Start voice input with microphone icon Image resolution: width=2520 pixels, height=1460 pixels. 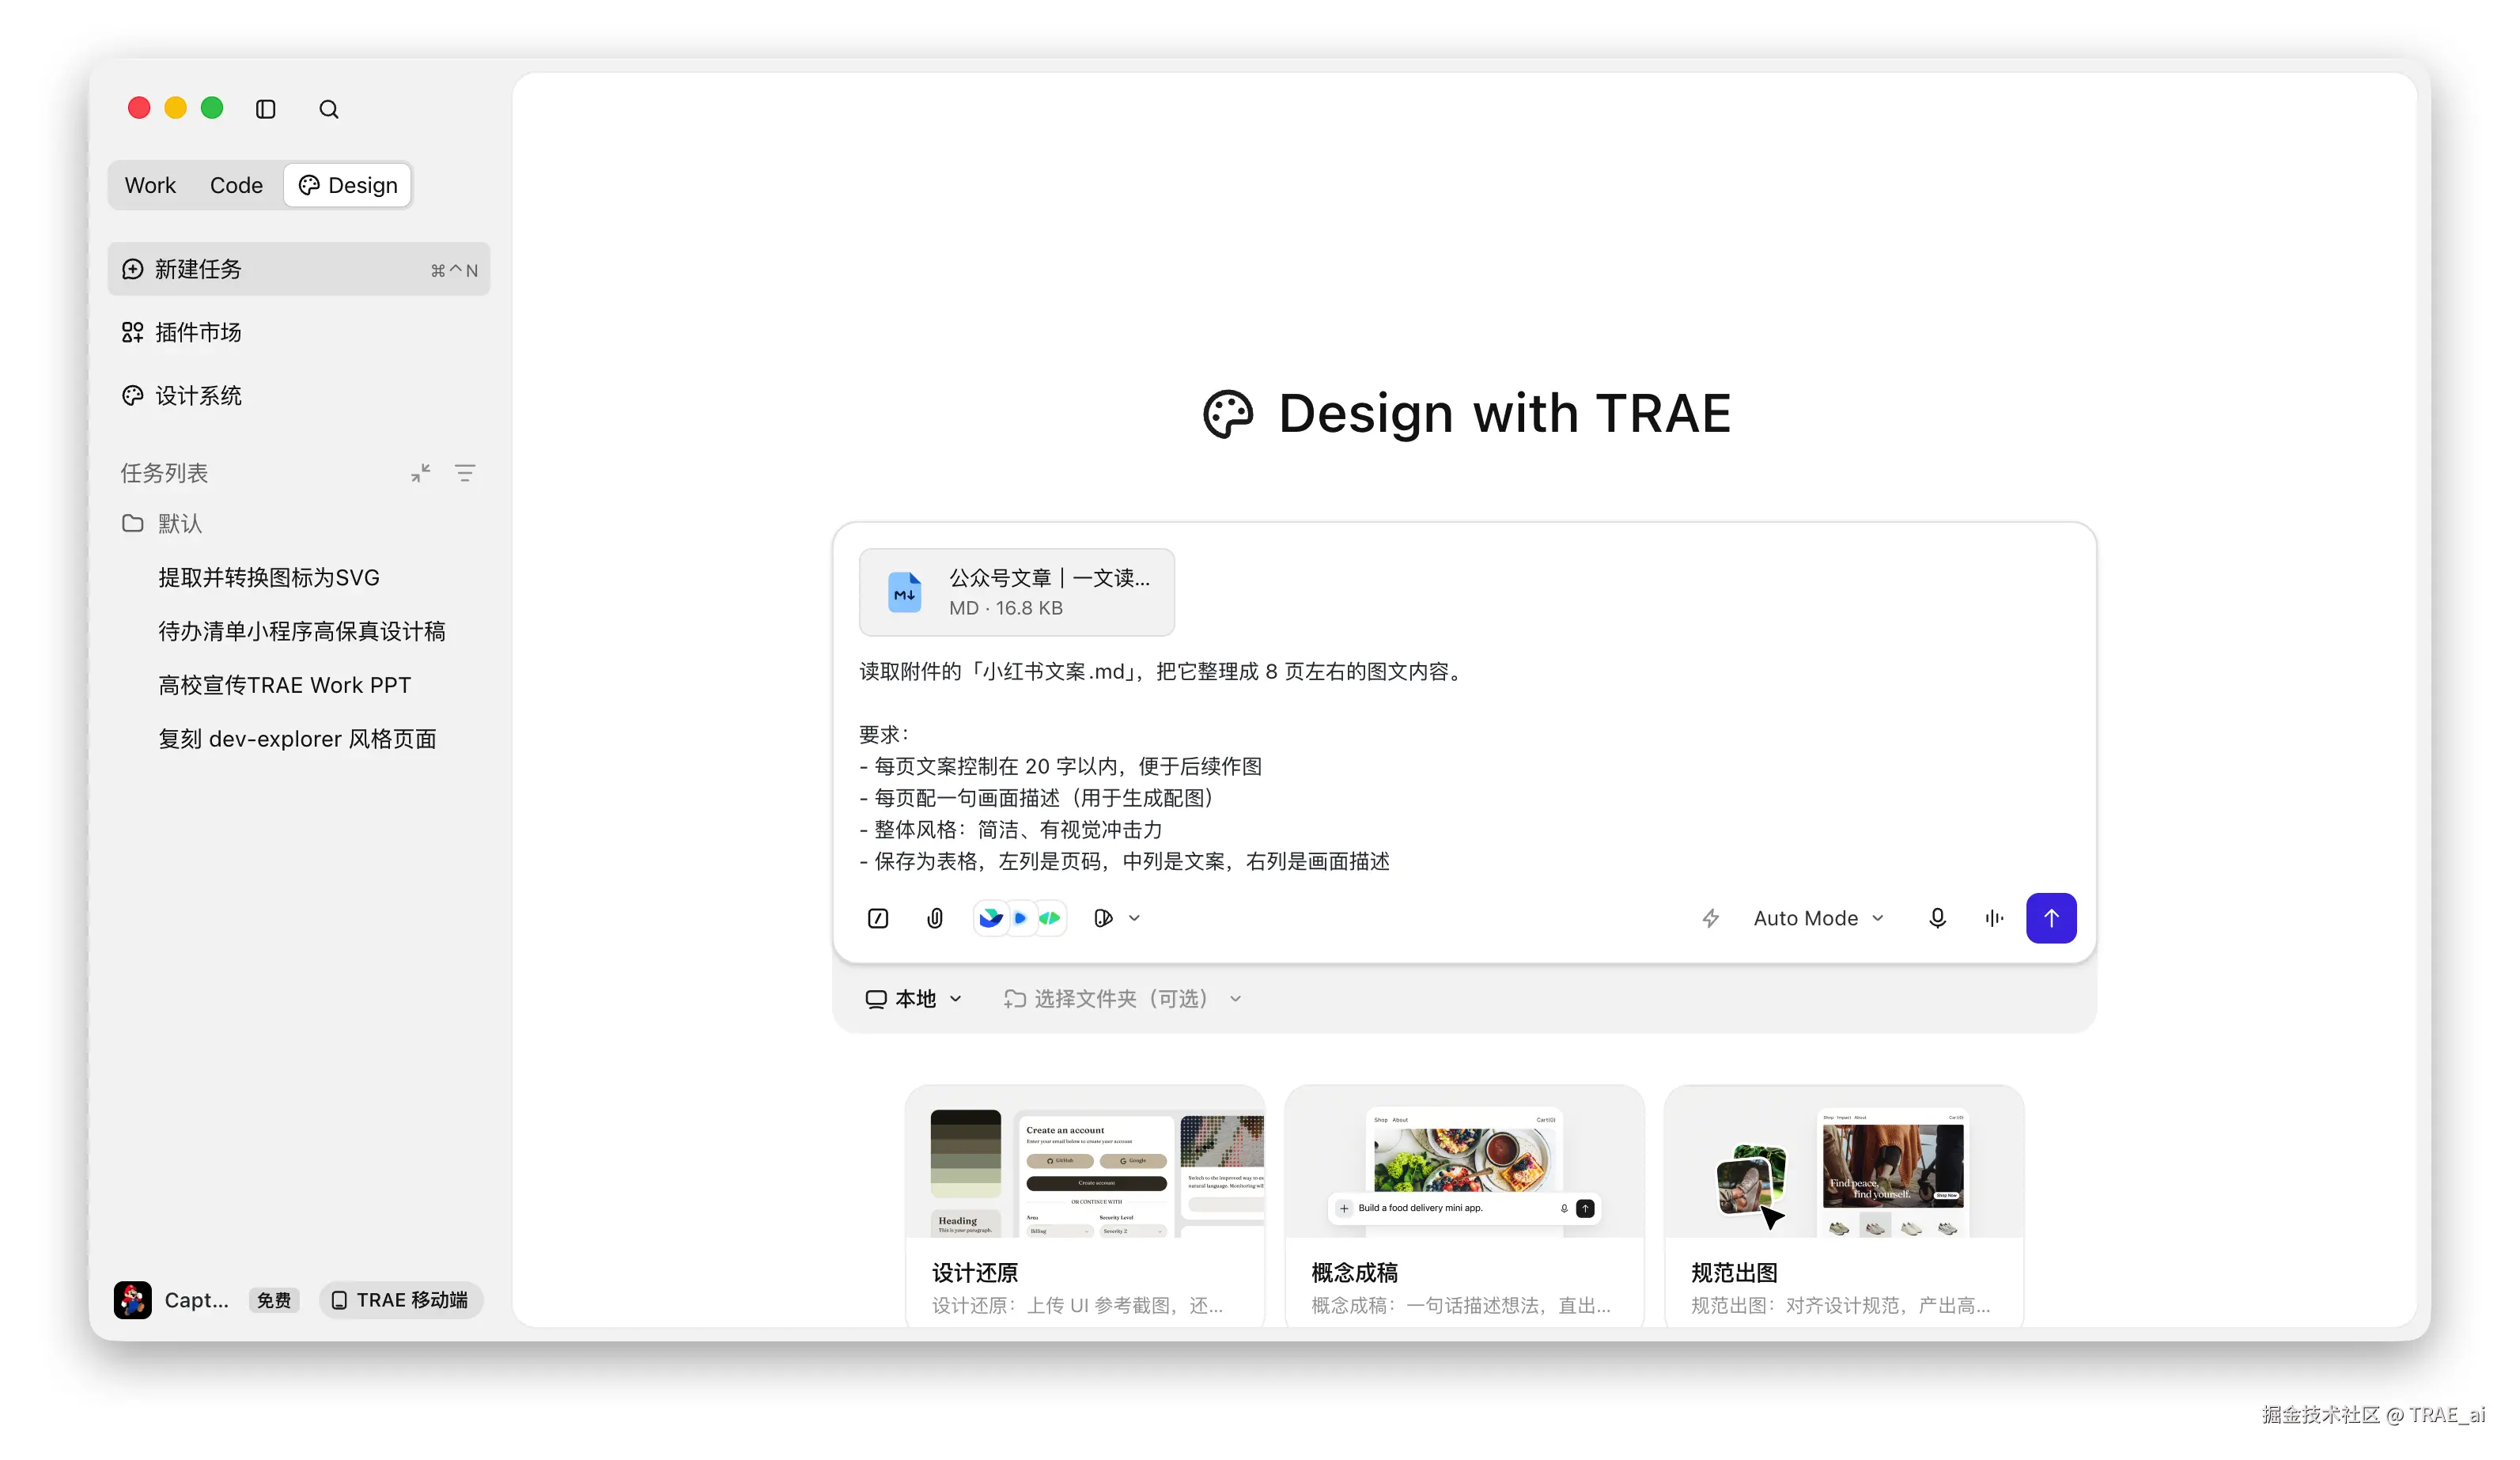tap(1936, 918)
